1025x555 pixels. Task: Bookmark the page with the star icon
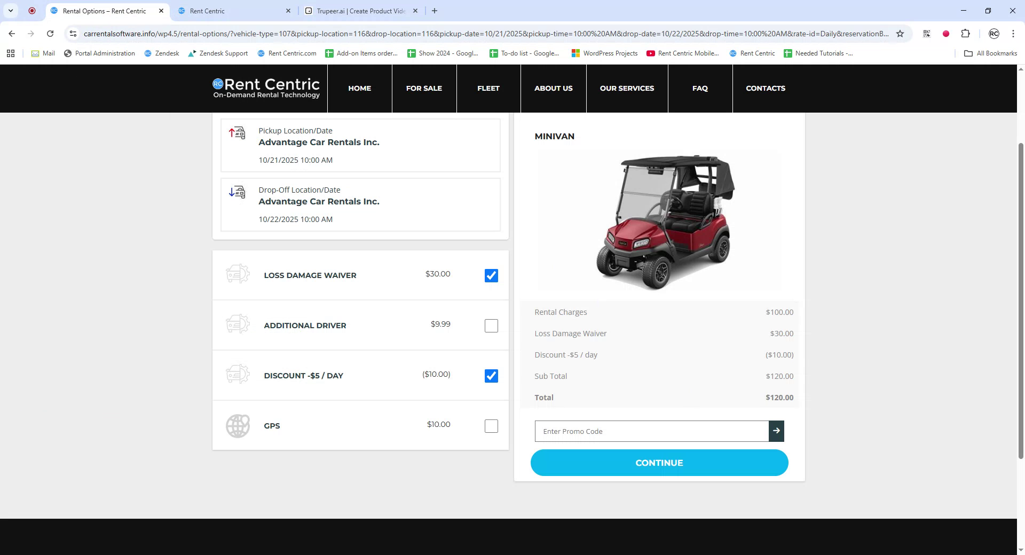coord(901,34)
